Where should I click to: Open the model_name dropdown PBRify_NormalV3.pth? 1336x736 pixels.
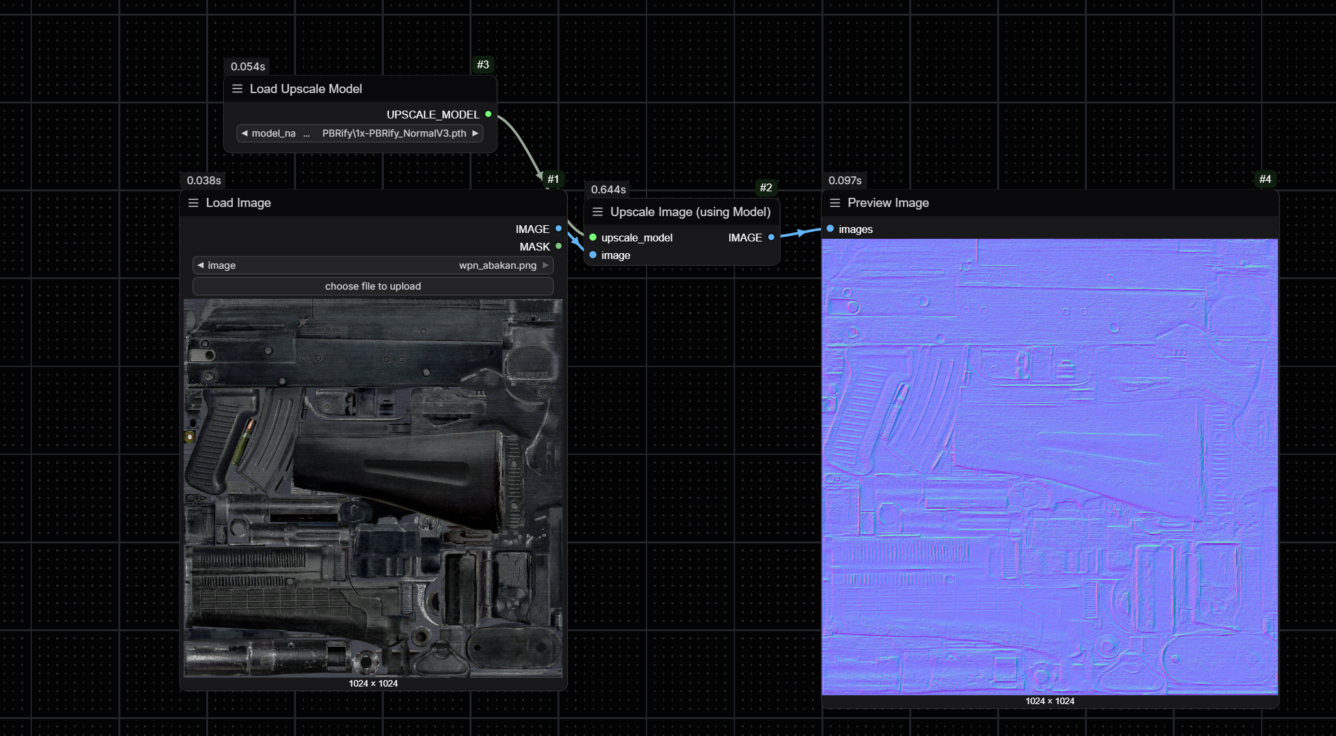click(360, 133)
